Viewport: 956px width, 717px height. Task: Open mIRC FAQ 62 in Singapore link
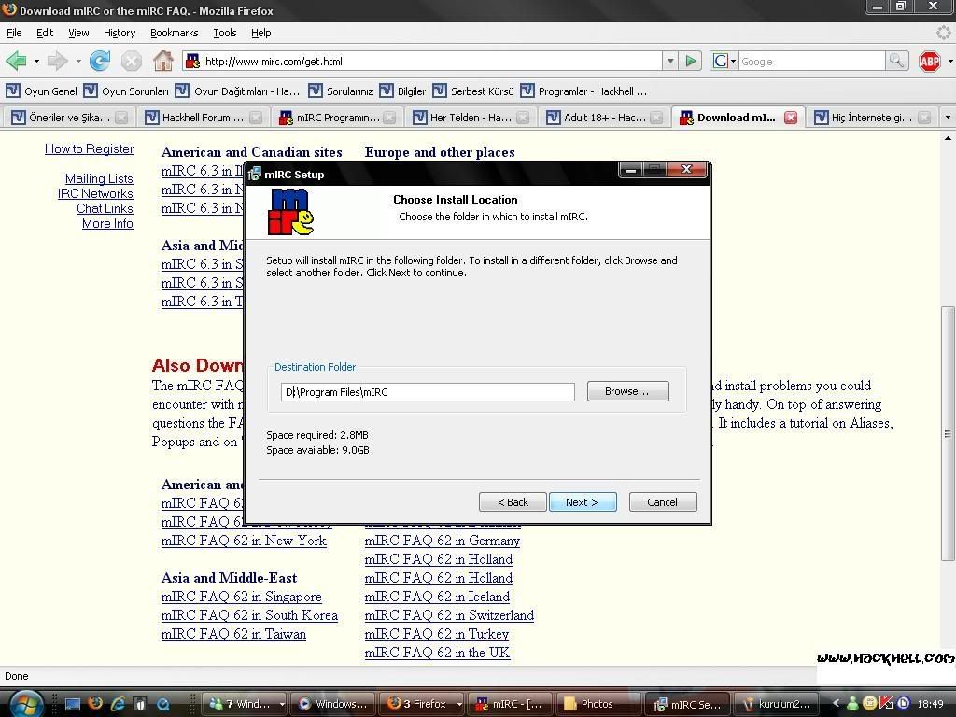[242, 597]
